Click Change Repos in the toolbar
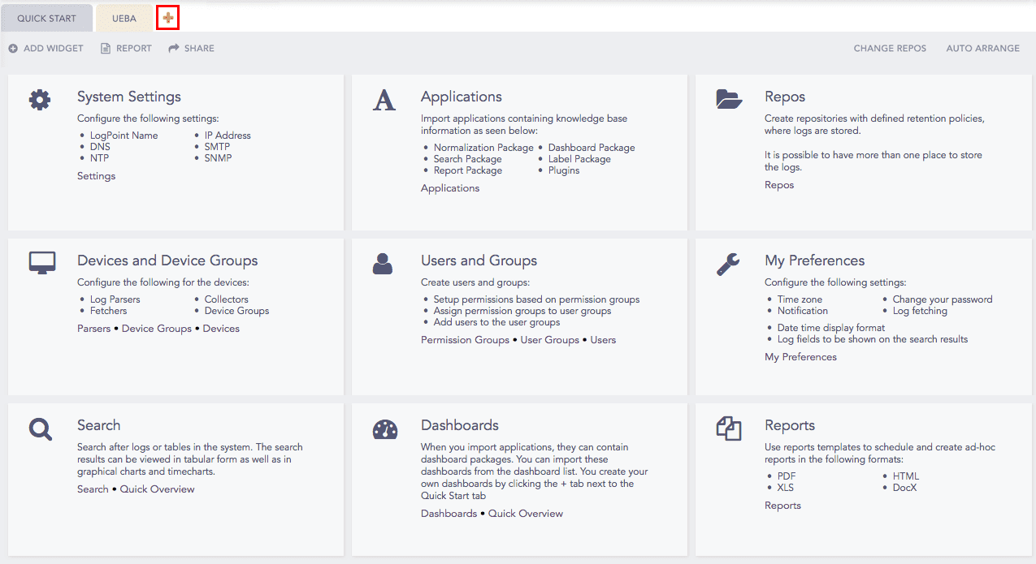Viewport: 1036px width, 564px height. (x=890, y=49)
